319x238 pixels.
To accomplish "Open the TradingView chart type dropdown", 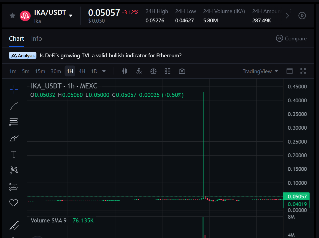I will (260, 71).
